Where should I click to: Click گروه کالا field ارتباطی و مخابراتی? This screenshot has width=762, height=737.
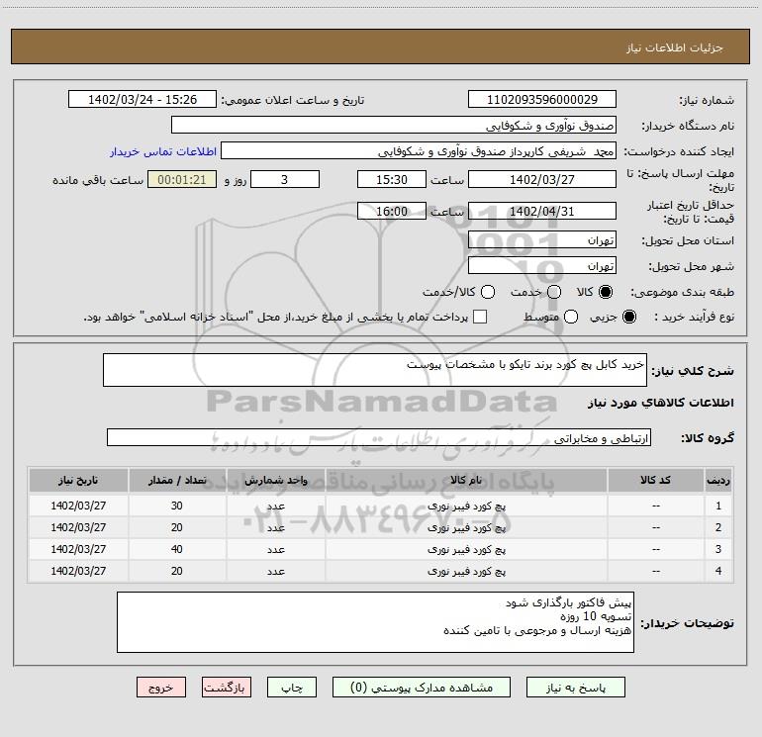pos(379,437)
